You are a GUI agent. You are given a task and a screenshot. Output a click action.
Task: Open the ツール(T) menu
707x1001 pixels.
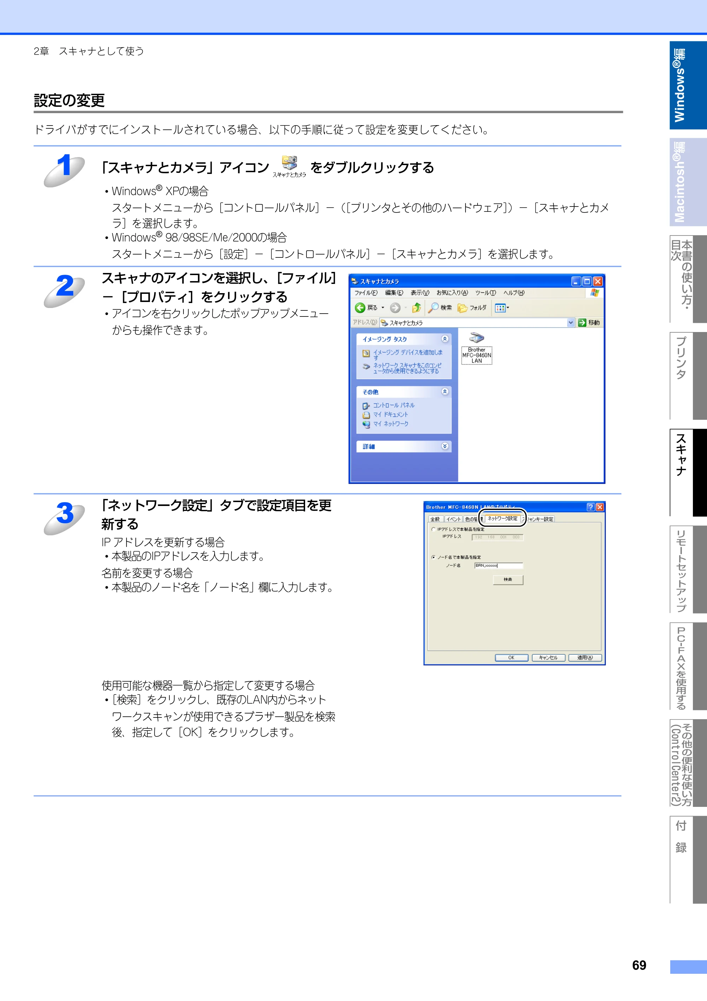pos(486,293)
